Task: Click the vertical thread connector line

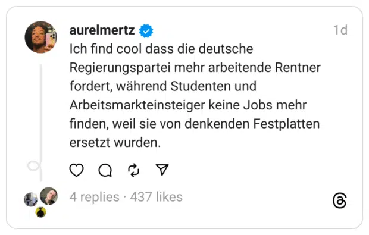Action: [40, 123]
